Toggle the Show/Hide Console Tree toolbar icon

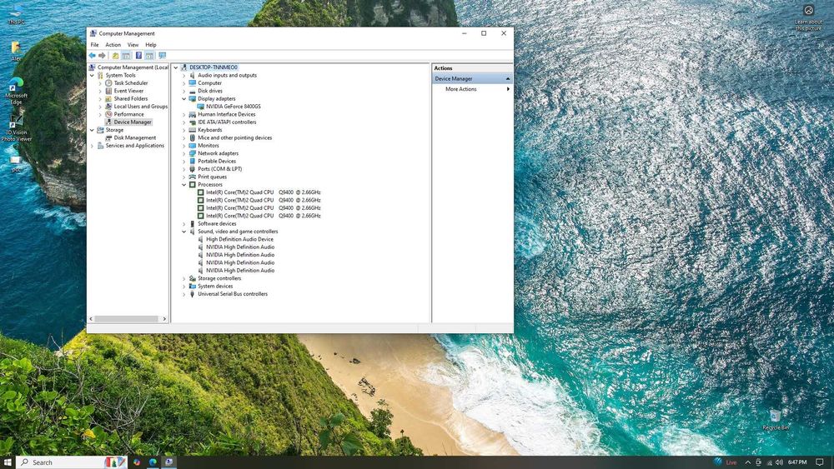(x=126, y=56)
